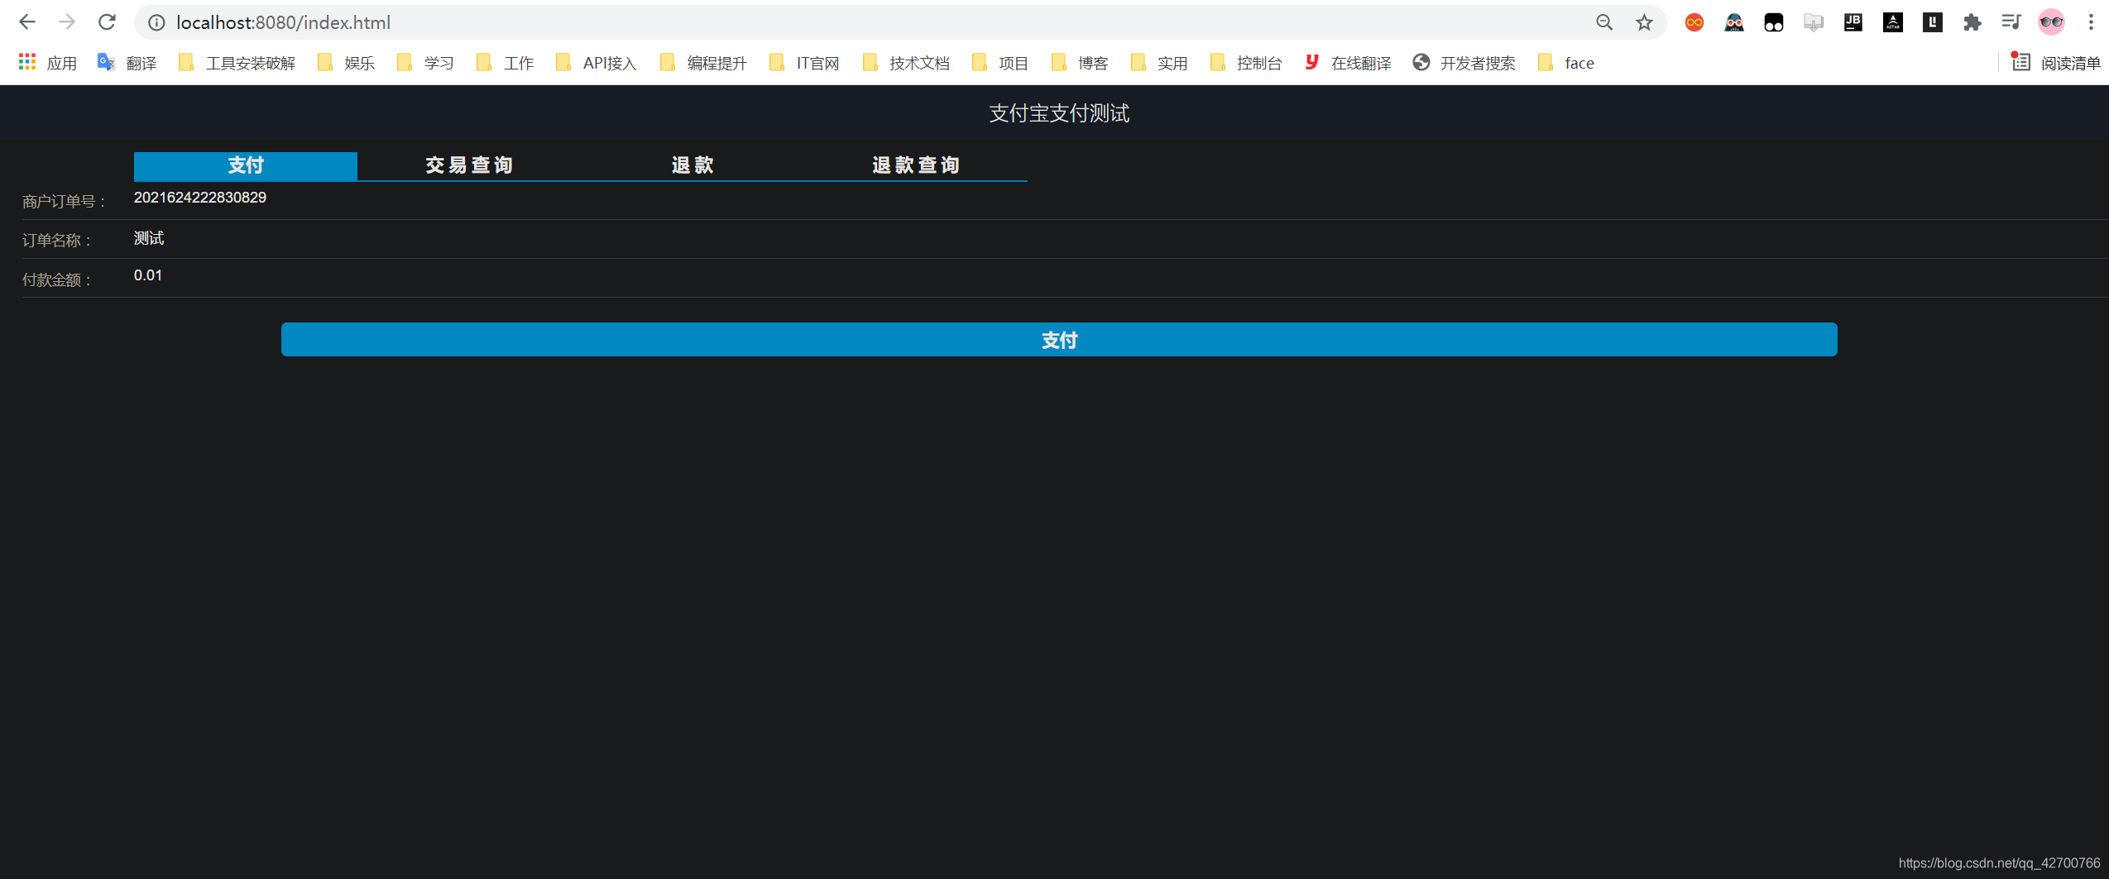View site info icon in address bar

click(x=156, y=22)
